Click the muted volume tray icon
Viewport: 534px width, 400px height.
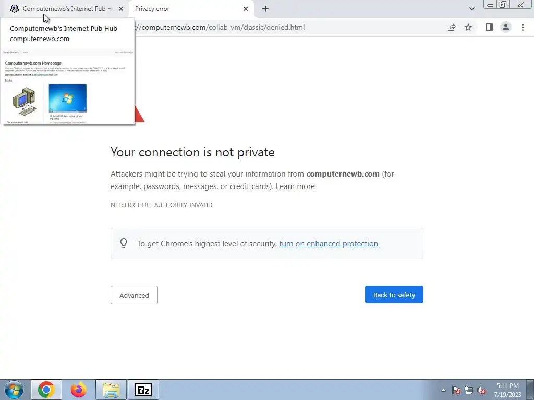pyautogui.click(x=481, y=390)
